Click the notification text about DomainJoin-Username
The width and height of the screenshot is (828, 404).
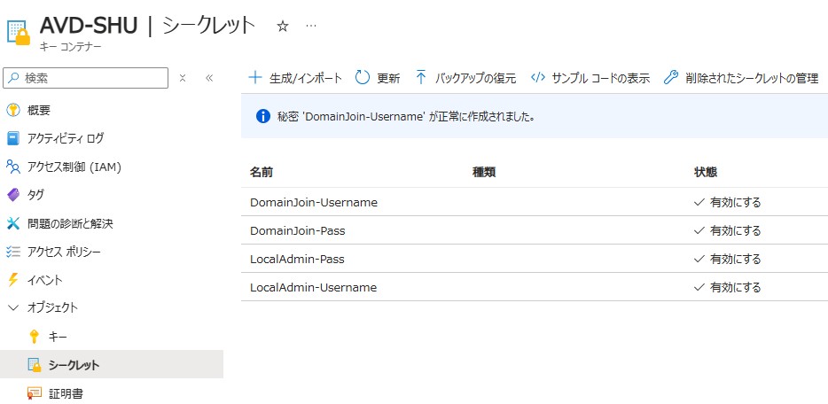[407, 117]
